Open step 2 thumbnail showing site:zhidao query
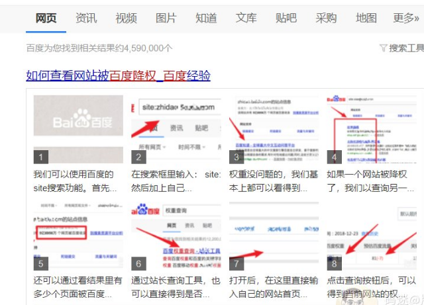 tap(176, 130)
